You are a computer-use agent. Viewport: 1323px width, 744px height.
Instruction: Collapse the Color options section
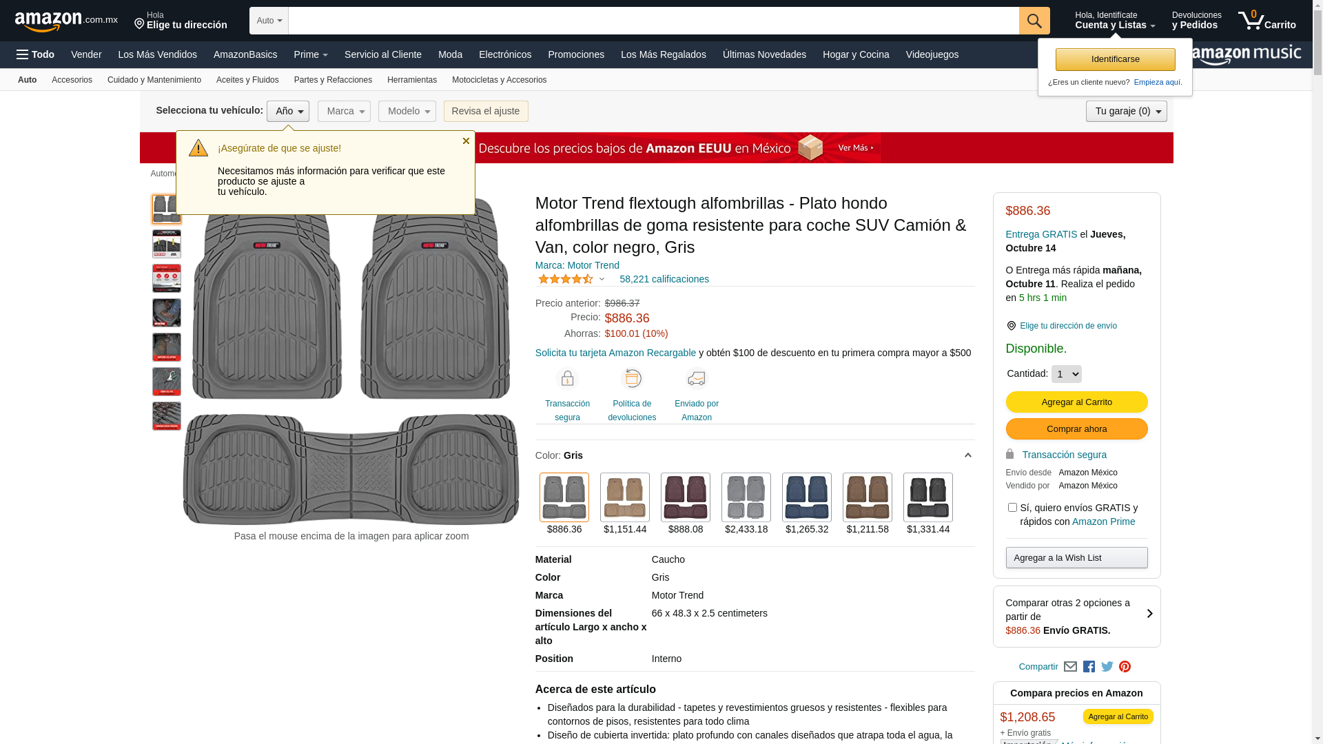[x=967, y=455]
